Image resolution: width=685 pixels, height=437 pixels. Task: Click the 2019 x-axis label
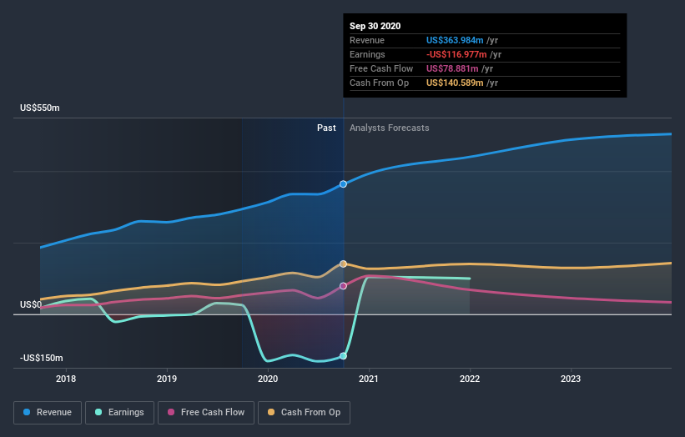[167, 379]
